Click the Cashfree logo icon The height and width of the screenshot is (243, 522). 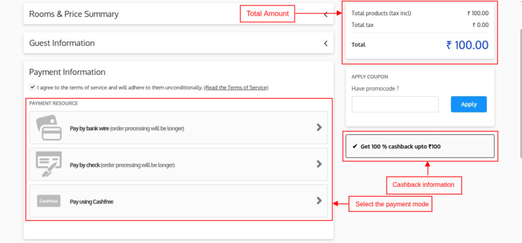[x=49, y=201]
